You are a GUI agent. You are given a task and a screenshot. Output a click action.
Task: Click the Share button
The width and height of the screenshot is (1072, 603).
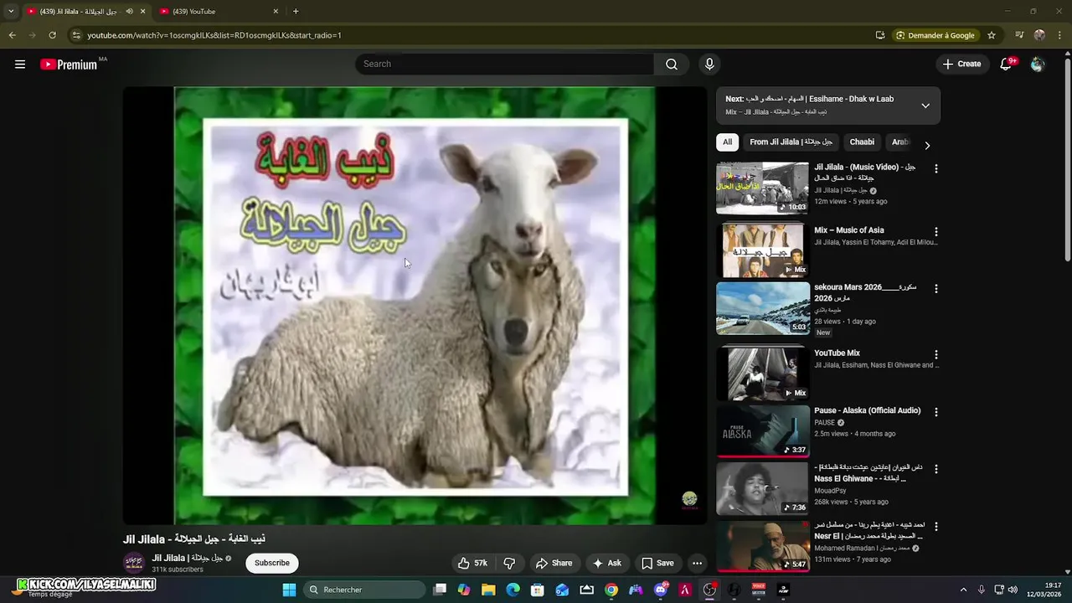[554, 563]
